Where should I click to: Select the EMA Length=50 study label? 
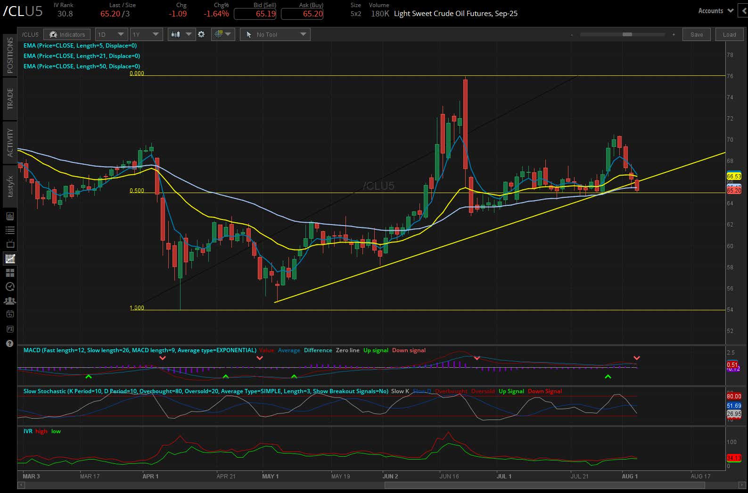82,66
